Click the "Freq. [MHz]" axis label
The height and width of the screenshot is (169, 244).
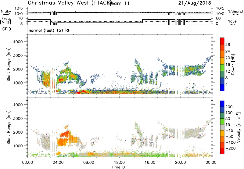coord(5,21)
